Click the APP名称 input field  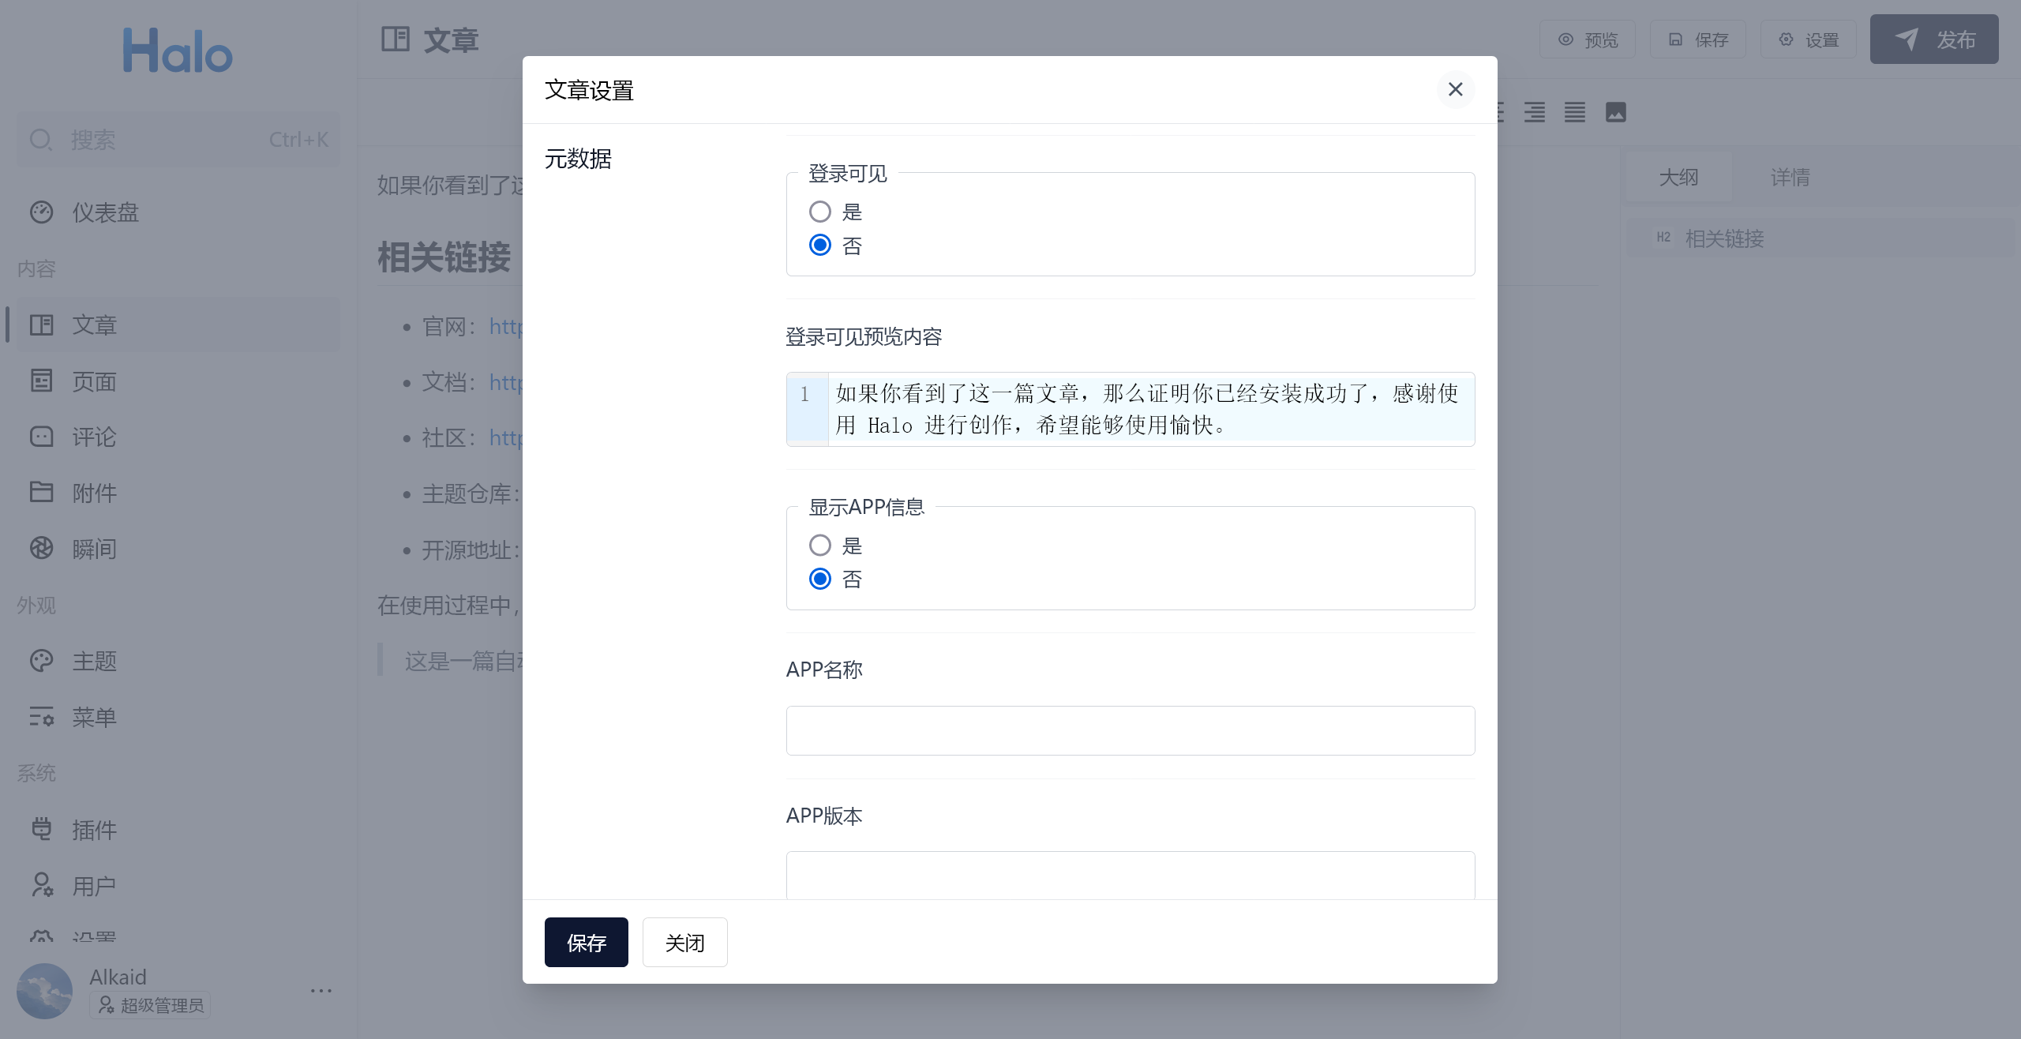click(1130, 730)
